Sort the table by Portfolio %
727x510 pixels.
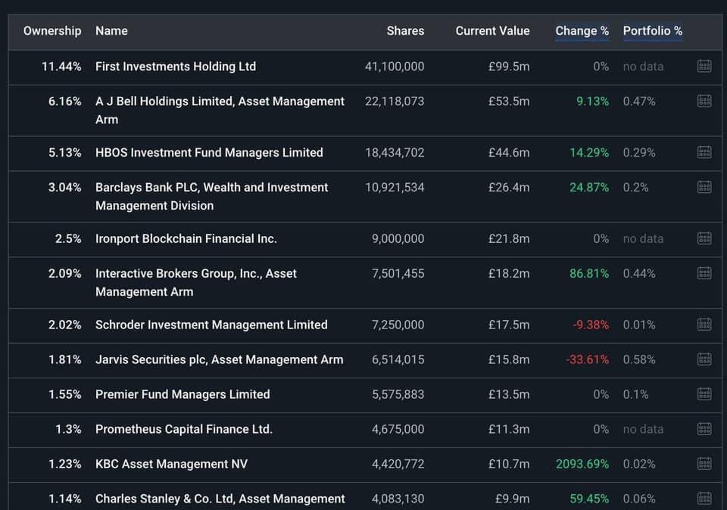coord(653,31)
